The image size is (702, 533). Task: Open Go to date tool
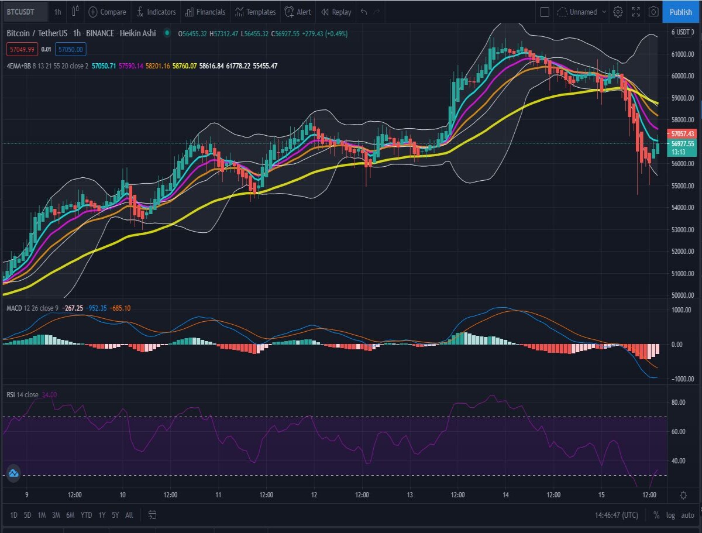point(153,515)
